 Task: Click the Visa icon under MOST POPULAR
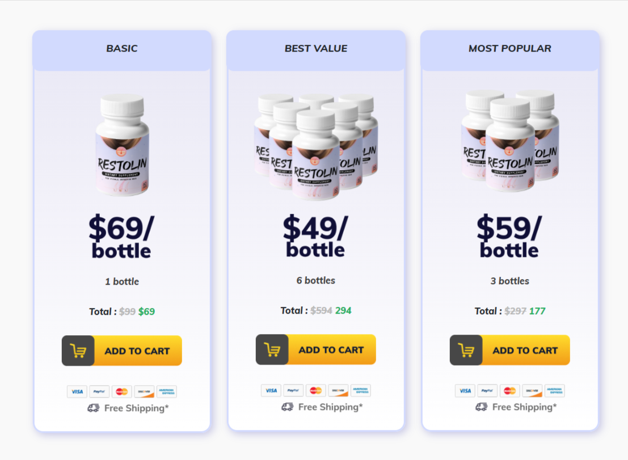pos(465,391)
